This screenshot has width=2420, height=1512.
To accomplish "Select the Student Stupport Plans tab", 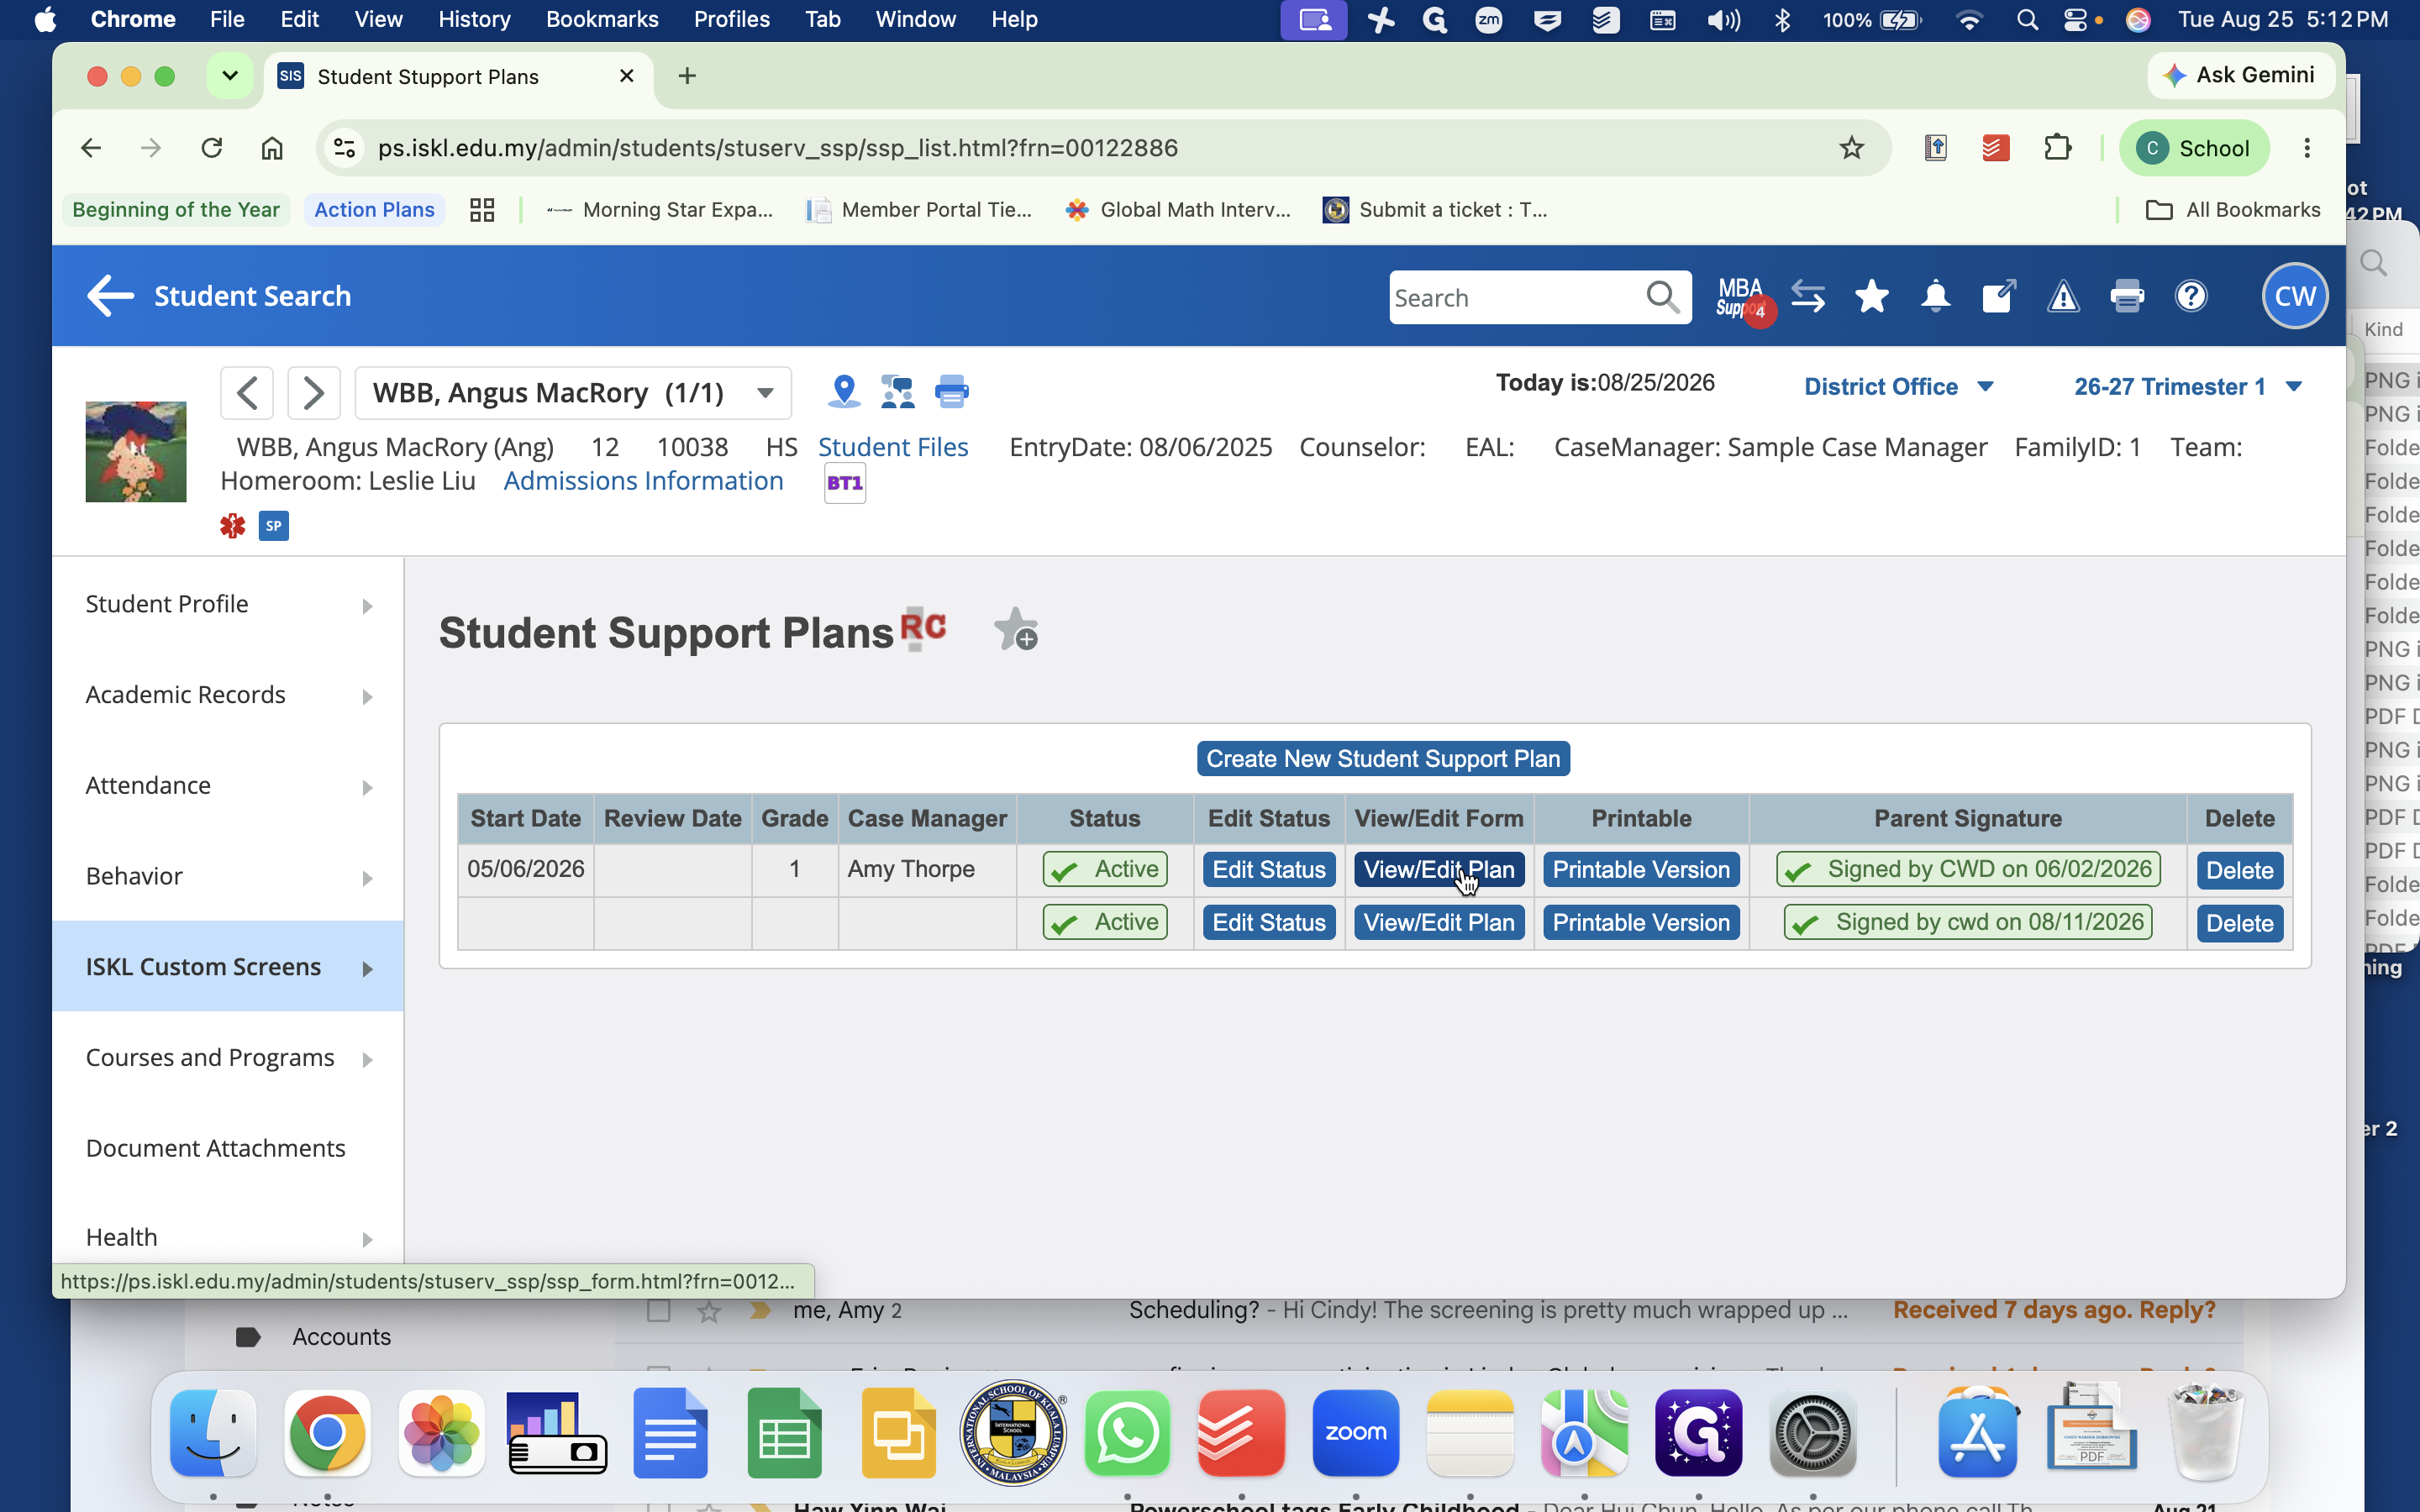I will pyautogui.click(x=457, y=77).
